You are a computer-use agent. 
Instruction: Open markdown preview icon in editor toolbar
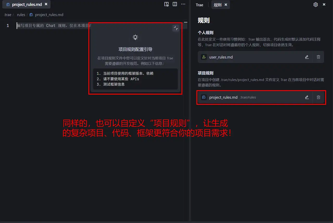click(x=166, y=4)
